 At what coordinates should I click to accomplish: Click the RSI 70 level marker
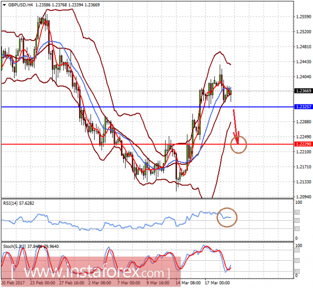(297, 213)
